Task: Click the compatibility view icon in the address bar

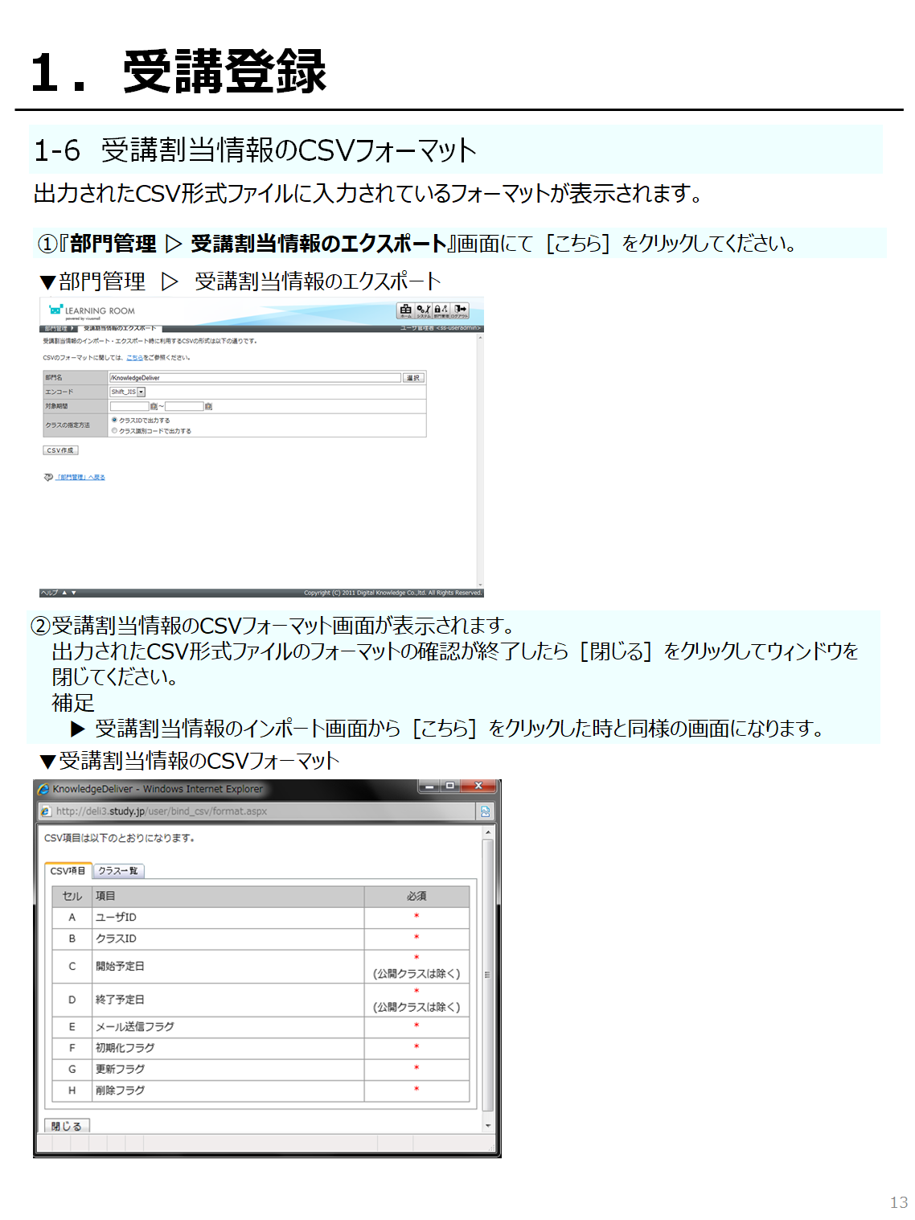Action: point(486,811)
